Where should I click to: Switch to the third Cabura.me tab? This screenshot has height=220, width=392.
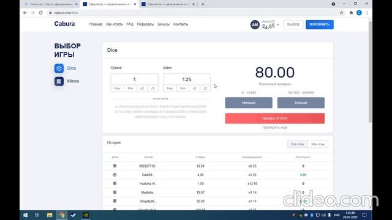[168, 4]
